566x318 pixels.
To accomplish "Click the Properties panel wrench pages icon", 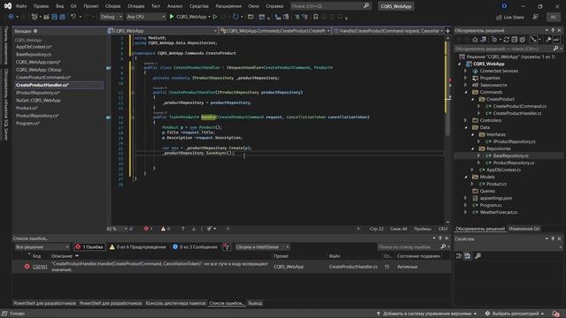I will click(x=478, y=256).
